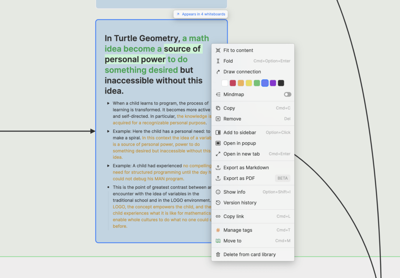Viewport: 400px width, 278px height.
Task: Click the green heading text 'something desired'
Action: pyautogui.click(x=141, y=70)
